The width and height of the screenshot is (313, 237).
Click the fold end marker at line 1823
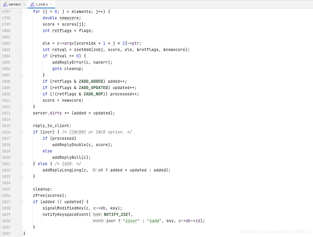pyautogui.click(x=21, y=177)
